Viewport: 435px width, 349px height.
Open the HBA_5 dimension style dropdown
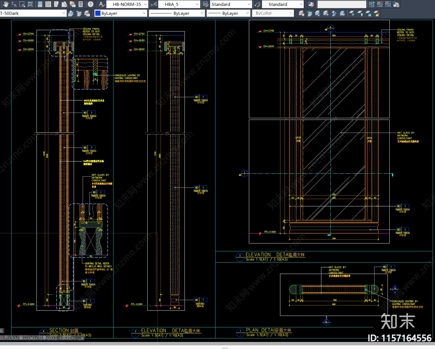197,4
